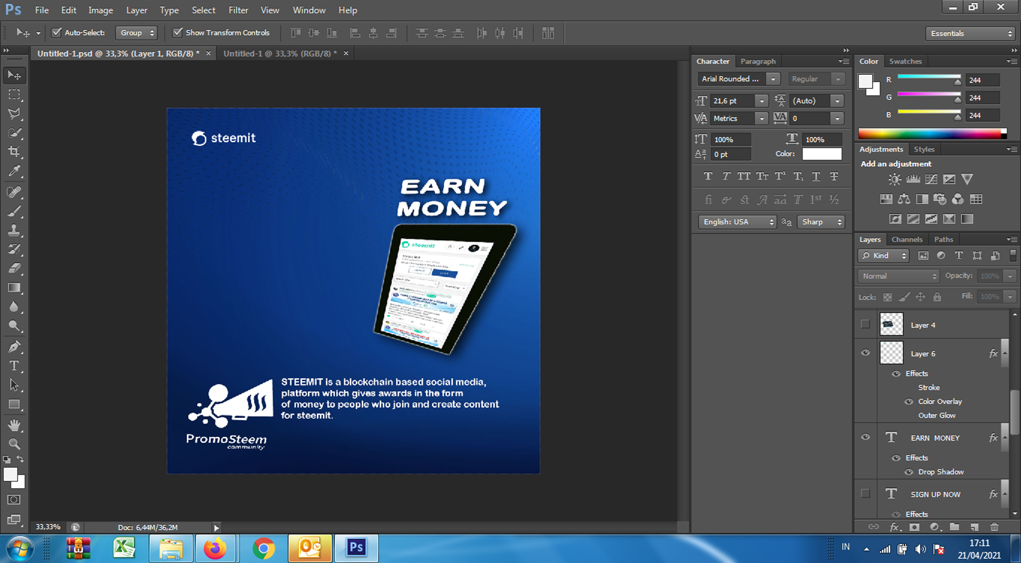Select Layer 4 thumbnail
Viewport: 1021px width, 563px height.
click(891, 325)
